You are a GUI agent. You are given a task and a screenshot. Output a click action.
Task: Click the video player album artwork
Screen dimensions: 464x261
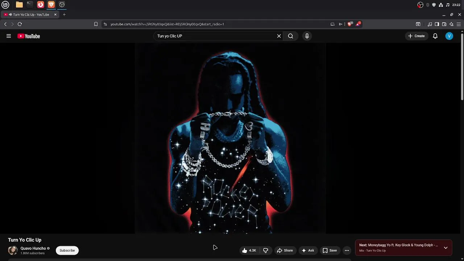[x=230, y=138]
